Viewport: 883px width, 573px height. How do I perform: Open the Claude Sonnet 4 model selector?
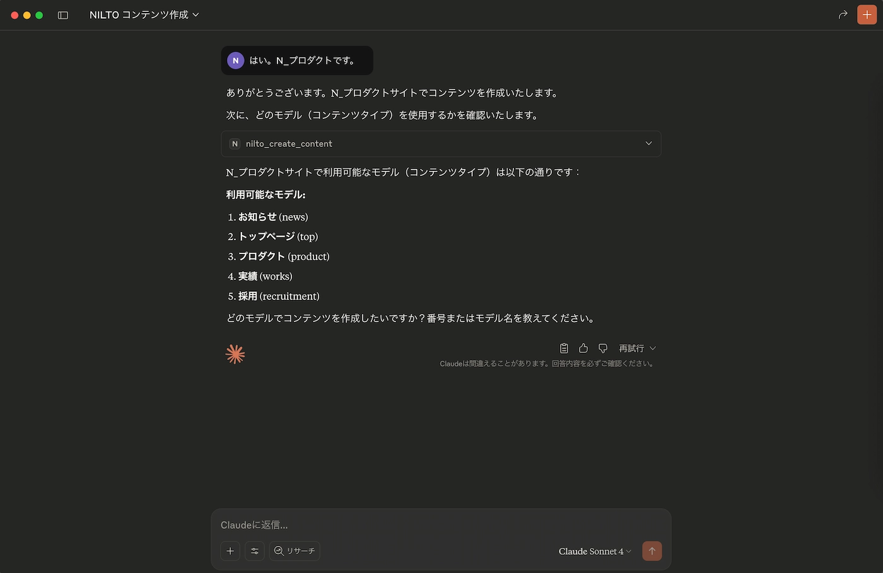pos(595,551)
